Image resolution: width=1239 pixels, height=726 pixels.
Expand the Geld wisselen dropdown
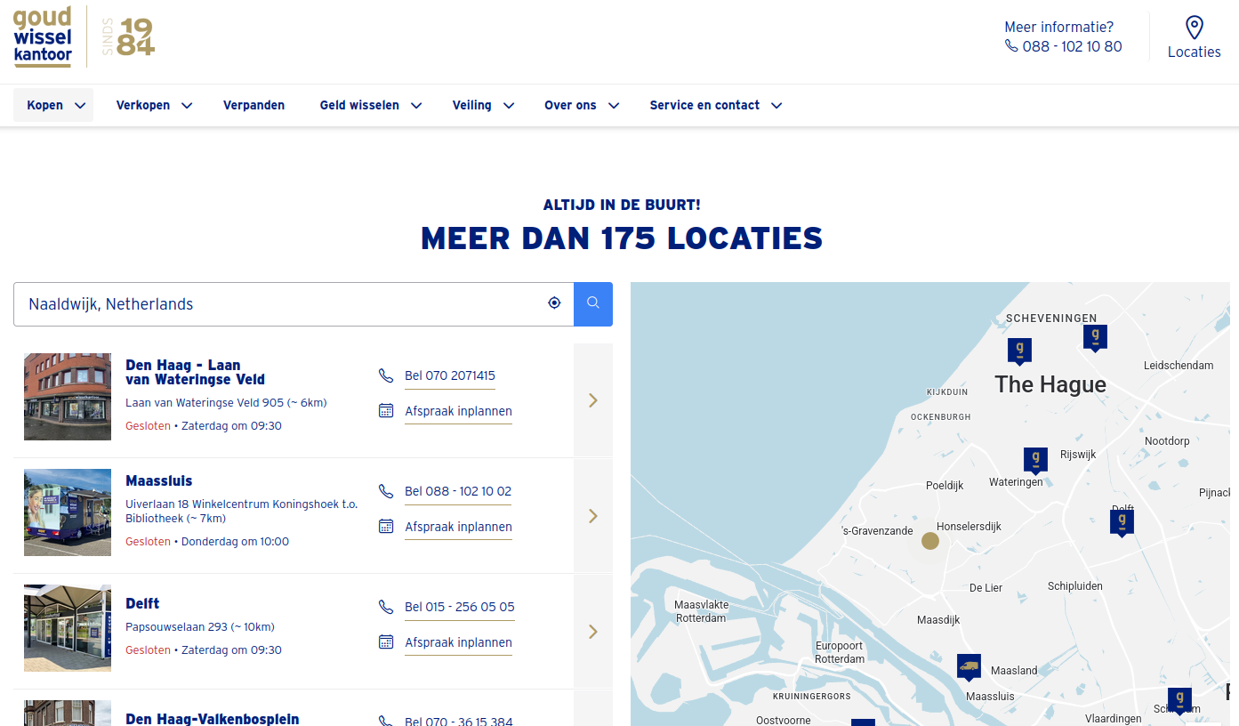tap(370, 105)
